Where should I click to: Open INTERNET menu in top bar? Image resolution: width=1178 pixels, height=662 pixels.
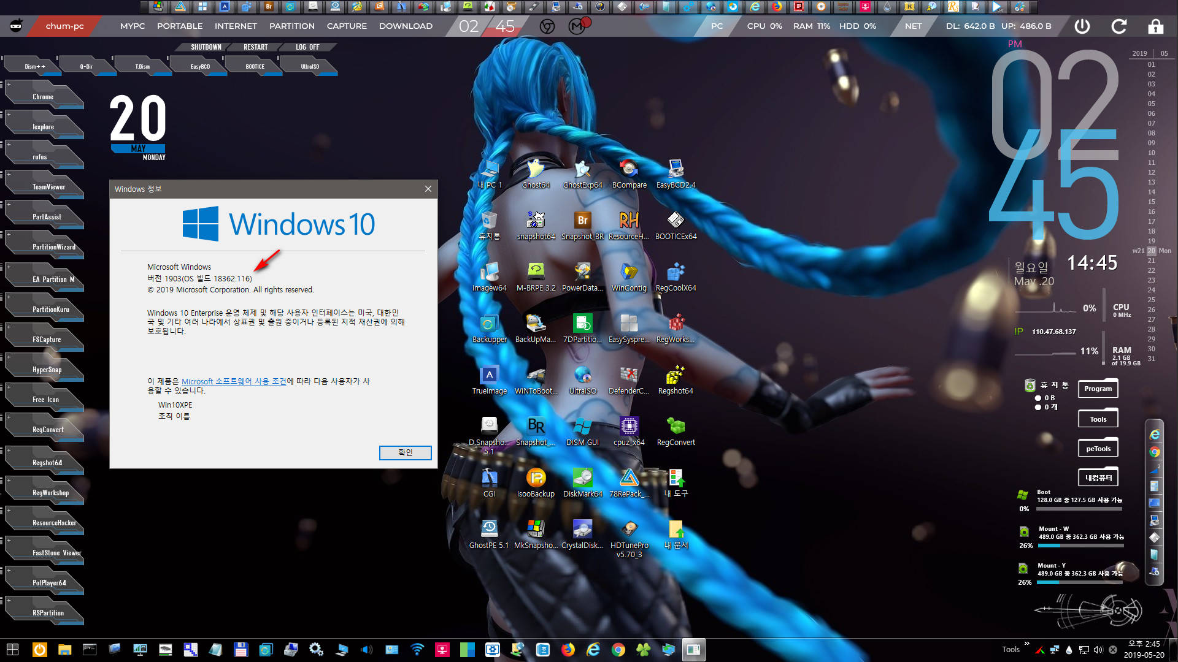[236, 26]
